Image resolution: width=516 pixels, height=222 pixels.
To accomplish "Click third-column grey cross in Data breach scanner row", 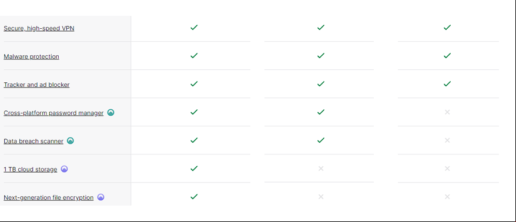I will pos(447,140).
